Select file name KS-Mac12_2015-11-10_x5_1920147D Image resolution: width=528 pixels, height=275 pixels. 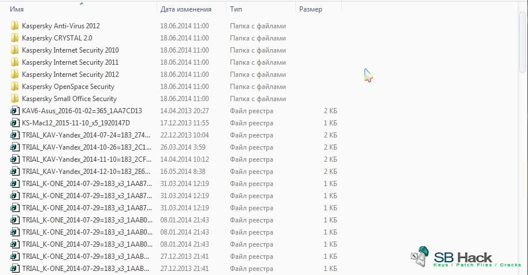[76, 123]
